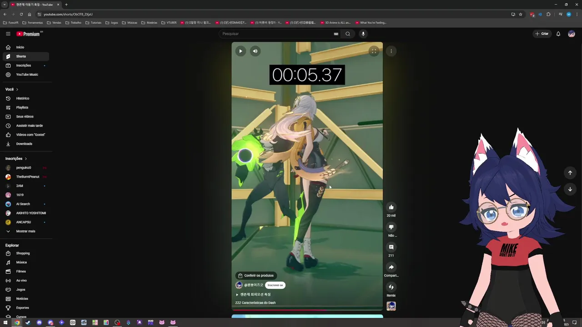Open Shopping in Explorar
Image resolution: width=582 pixels, height=327 pixels.
click(26, 253)
